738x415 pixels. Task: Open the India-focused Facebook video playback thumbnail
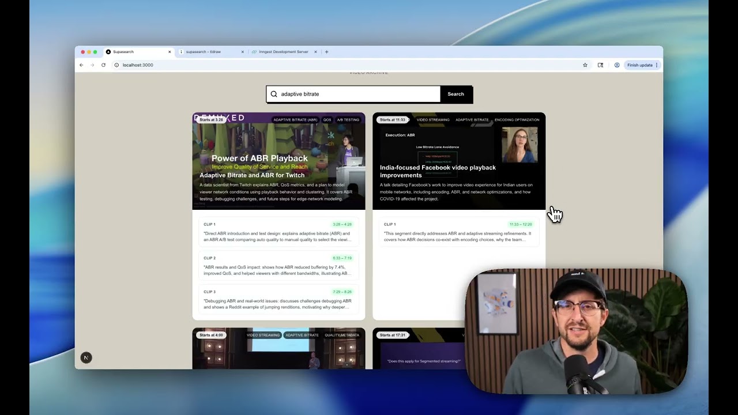pyautogui.click(x=459, y=161)
